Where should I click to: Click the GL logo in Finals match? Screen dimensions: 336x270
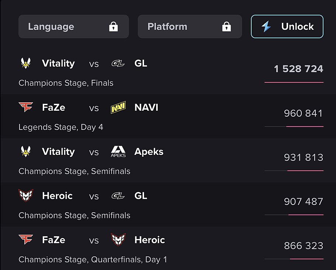(118, 64)
